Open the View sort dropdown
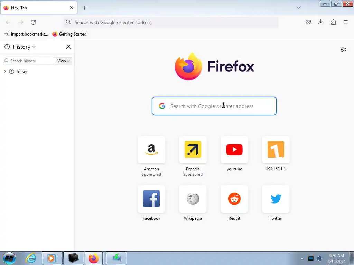354x265 pixels. [x=64, y=61]
